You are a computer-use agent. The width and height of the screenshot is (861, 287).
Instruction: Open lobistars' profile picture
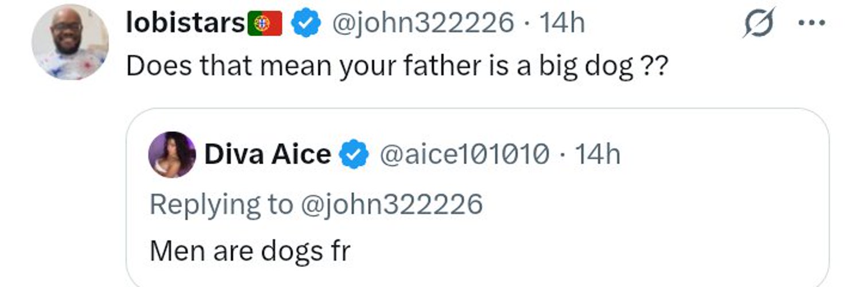[70, 42]
